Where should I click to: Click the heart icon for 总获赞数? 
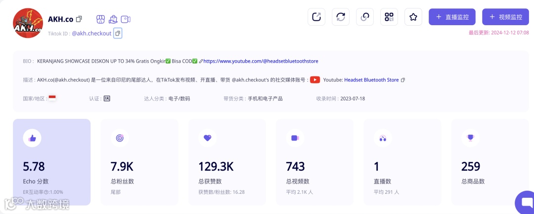point(207,138)
